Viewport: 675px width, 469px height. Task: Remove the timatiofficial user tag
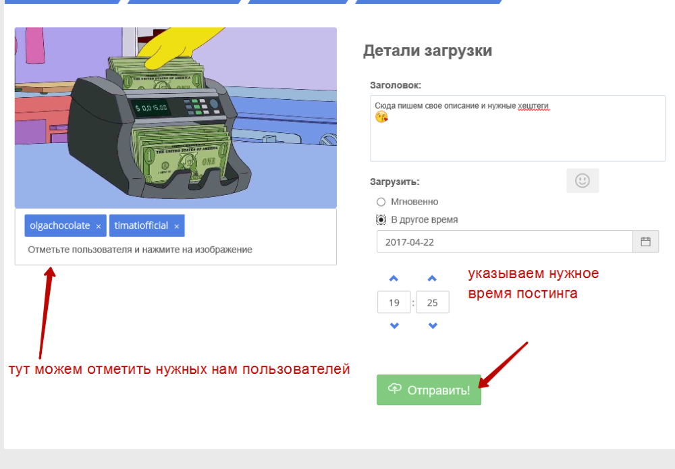click(176, 226)
